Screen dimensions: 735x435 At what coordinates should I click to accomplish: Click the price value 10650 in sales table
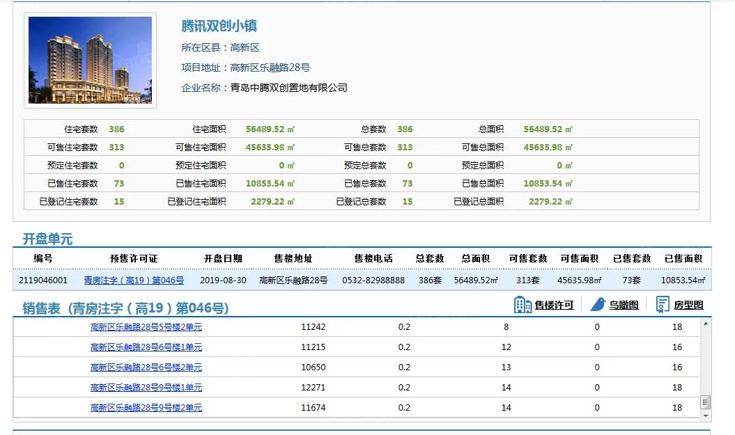313,367
